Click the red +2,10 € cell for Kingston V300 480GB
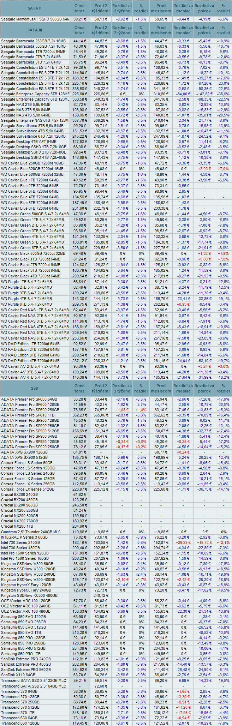Screen dimensions: 232x726 [122, 580]
